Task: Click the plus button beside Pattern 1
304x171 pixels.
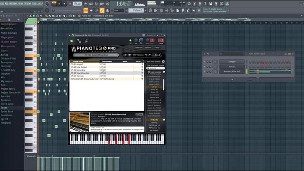Action: click(145, 10)
